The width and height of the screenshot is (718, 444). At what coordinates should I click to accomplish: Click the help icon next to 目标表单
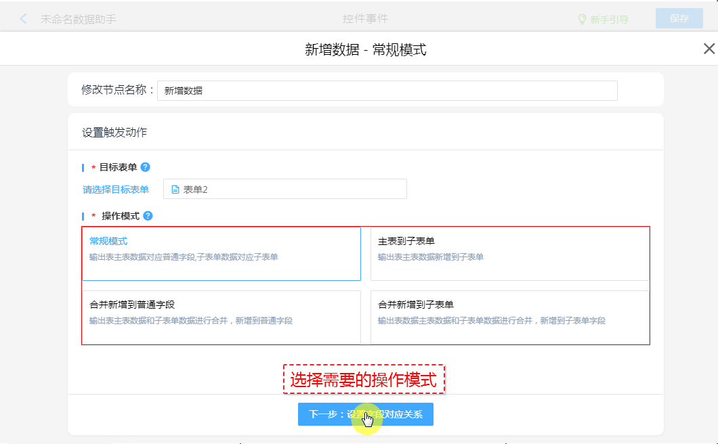pyautogui.click(x=145, y=167)
